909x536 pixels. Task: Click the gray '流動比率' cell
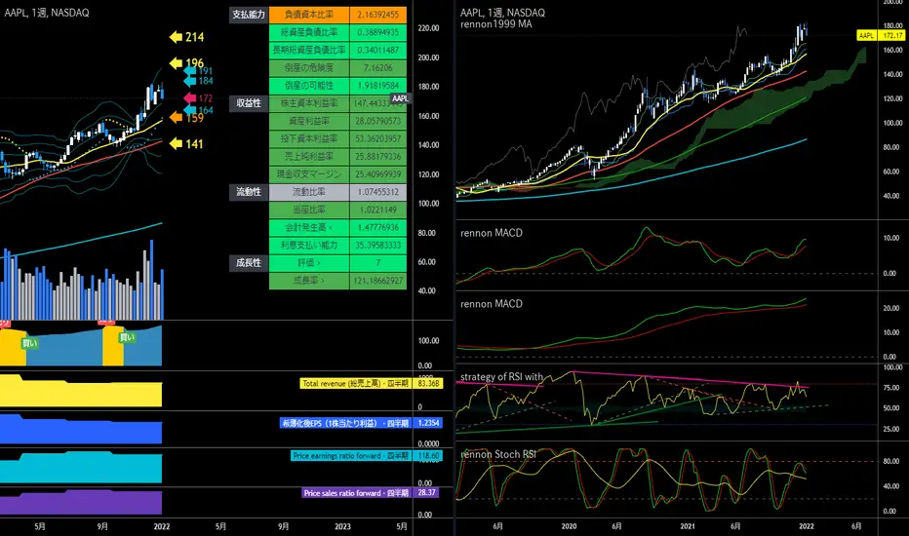coord(309,192)
